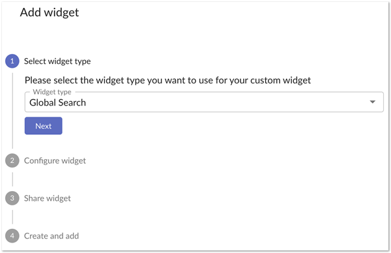Viewport: 391px width, 253px height.
Task: Click the step 2 circle icon
Action: click(x=12, y=160)
